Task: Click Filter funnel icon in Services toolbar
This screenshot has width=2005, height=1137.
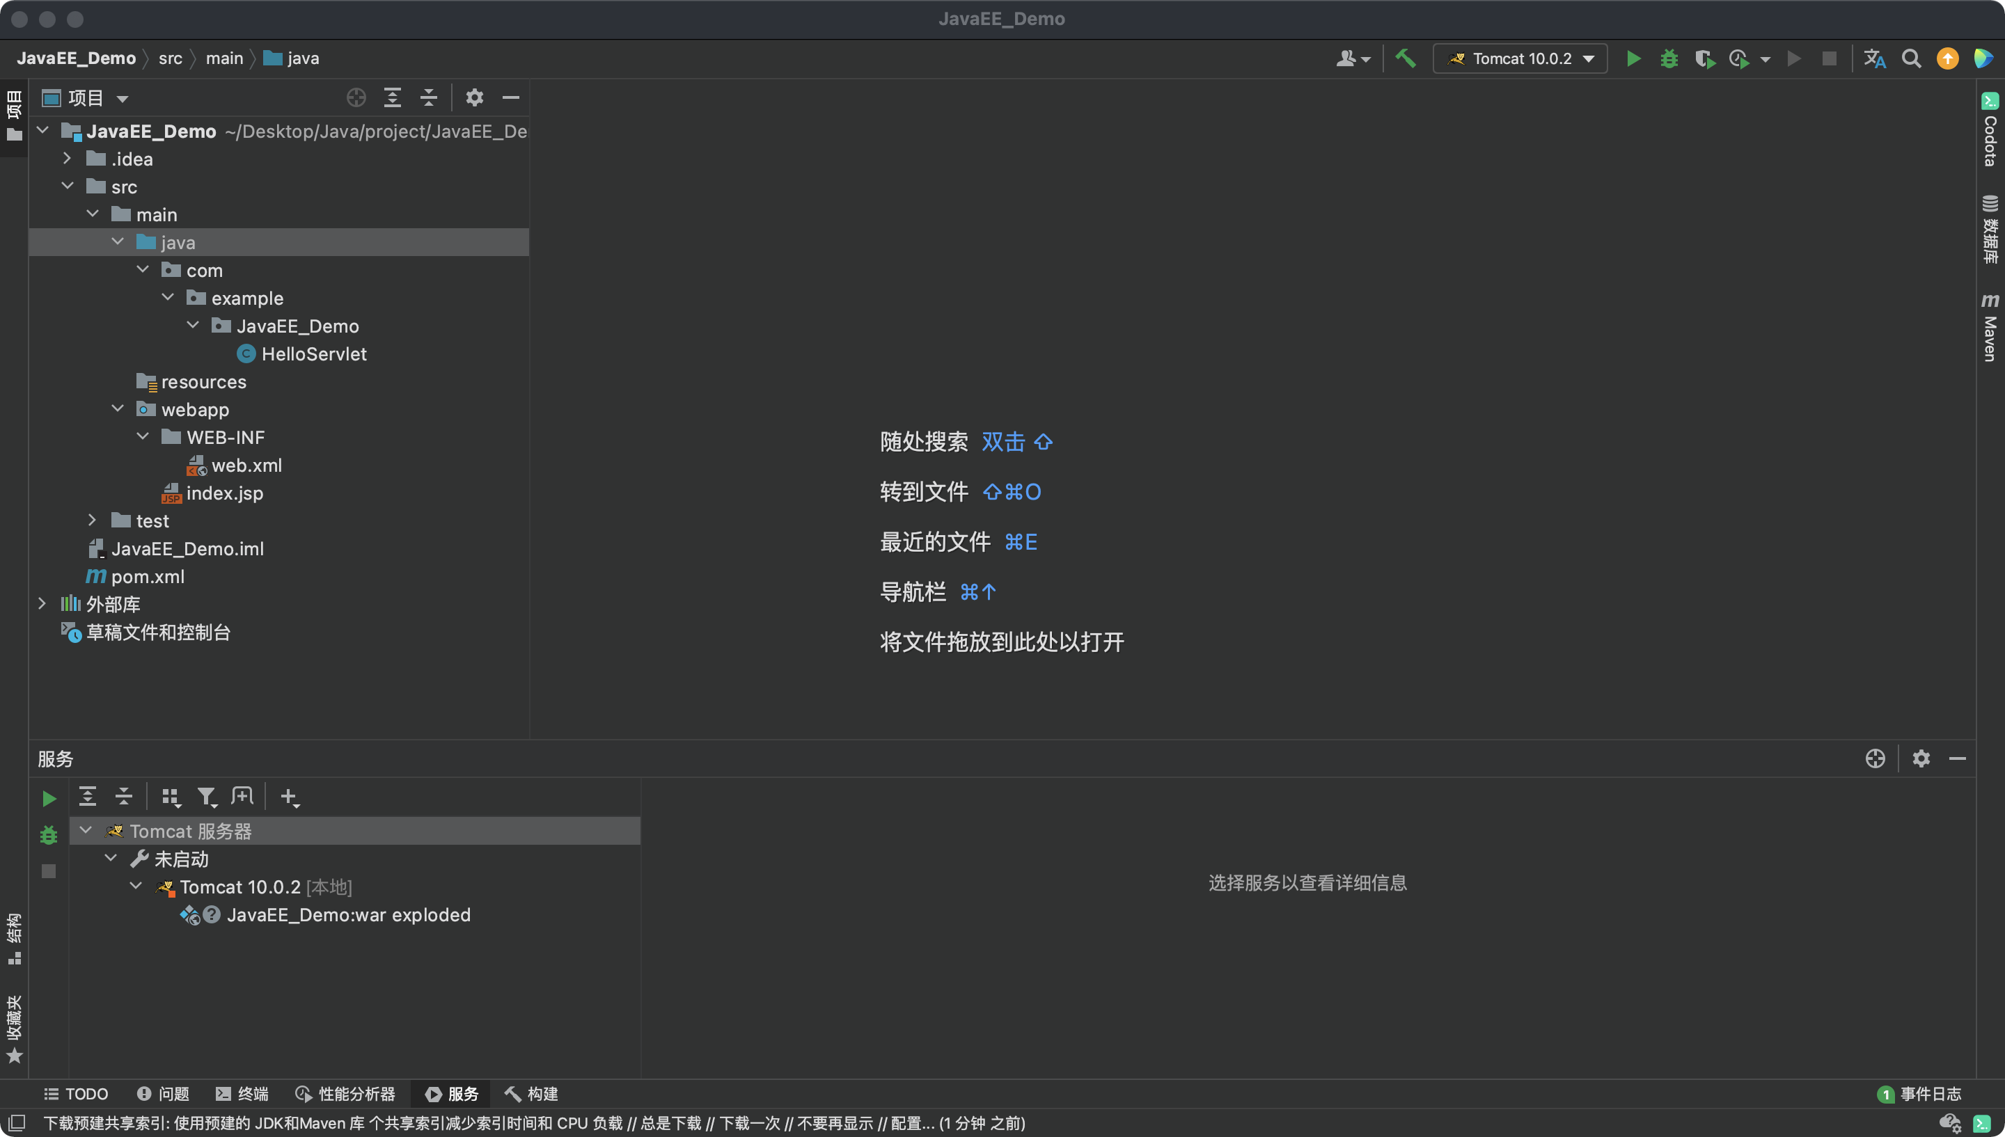Action: point(206,797)
